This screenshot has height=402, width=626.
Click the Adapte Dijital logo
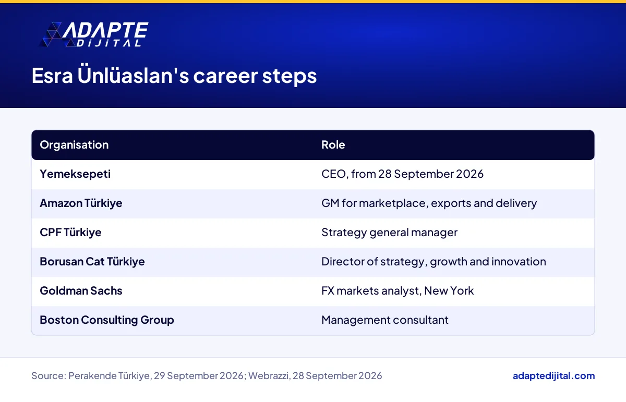[x=93, y=34]
